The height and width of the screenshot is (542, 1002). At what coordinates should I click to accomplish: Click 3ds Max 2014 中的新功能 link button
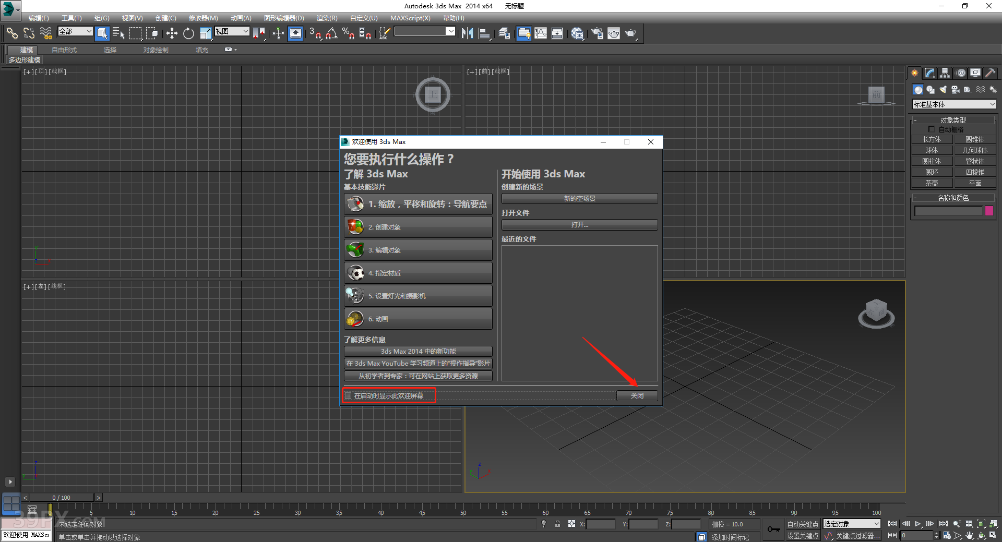[418, 351]
